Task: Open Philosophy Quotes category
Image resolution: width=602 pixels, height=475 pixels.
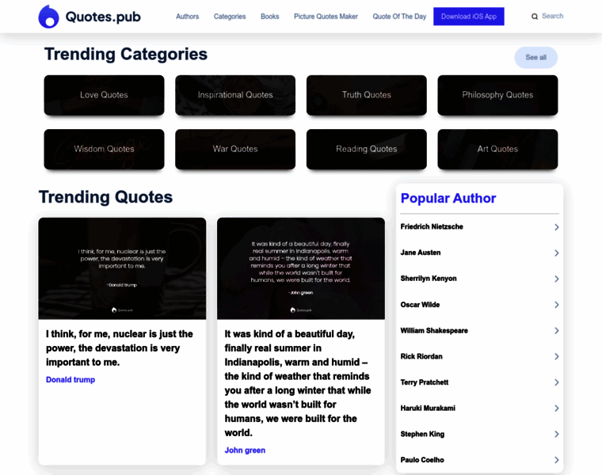Action: coord(497,95)
